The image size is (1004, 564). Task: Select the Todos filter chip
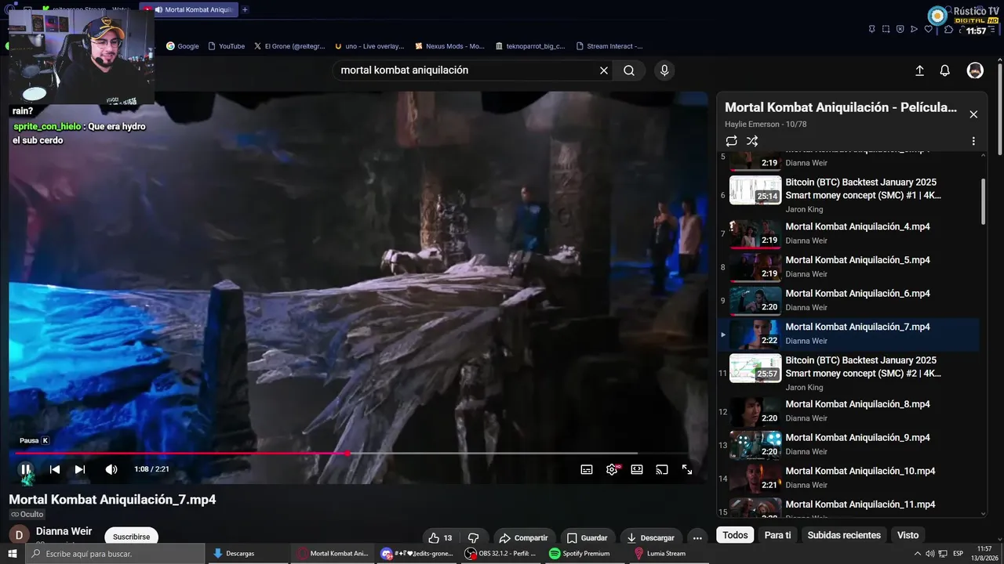coord(735,535)
